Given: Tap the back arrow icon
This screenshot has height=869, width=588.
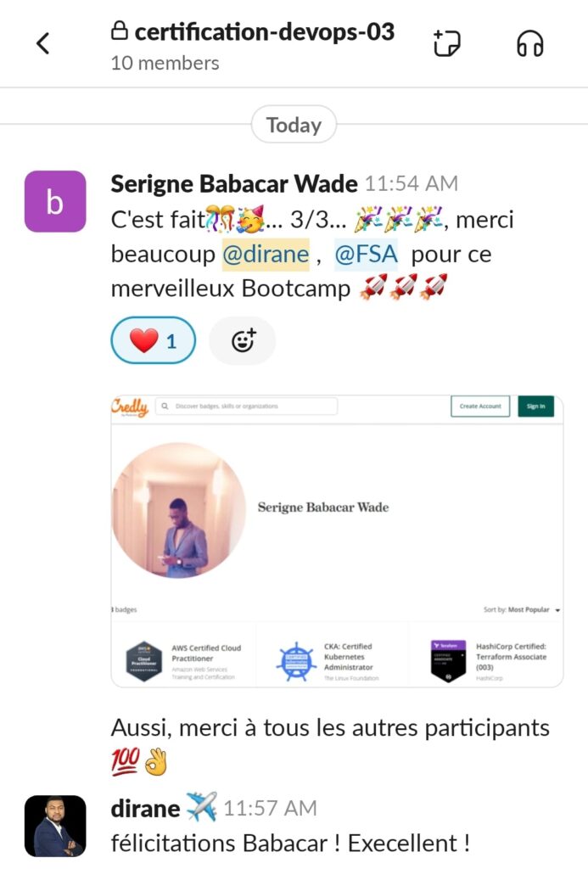Looking at the screenshot, I should (43, 43).
